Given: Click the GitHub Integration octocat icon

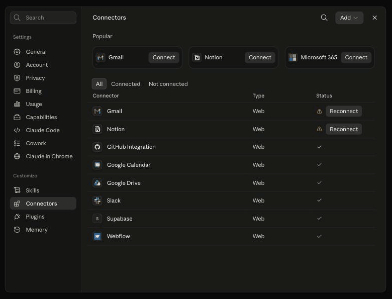Looking at the screenshot, I should coord(97,147).
